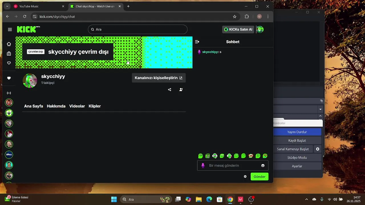Open first followed channel avatar in sidebar
This screenshot has height=205, width=365.
9,102
